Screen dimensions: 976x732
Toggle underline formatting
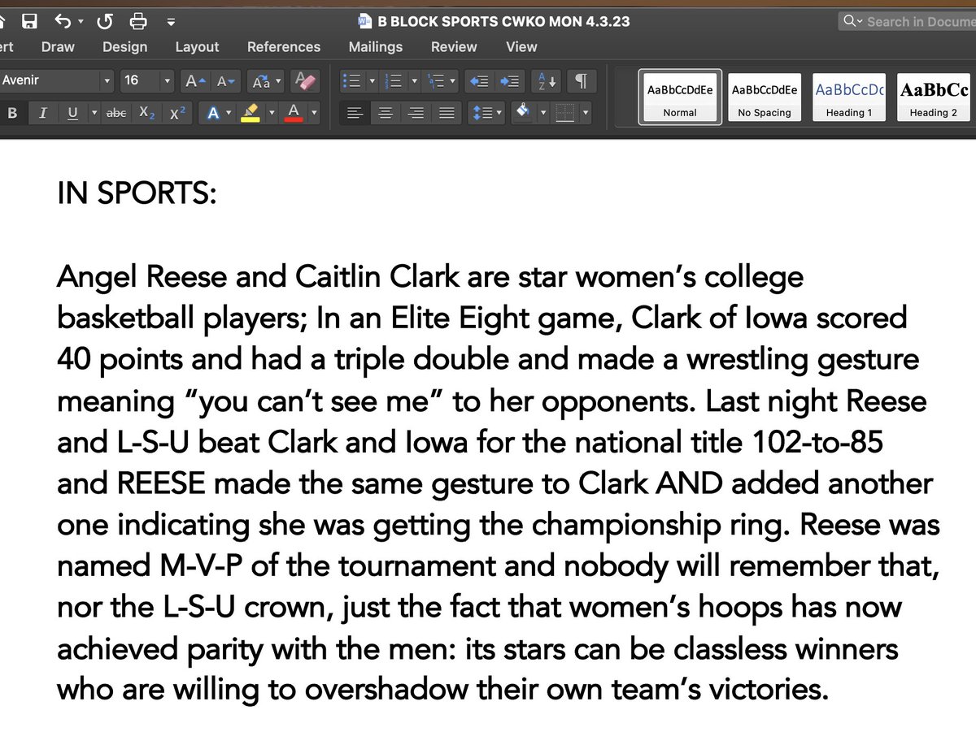(x=72, y=114)
